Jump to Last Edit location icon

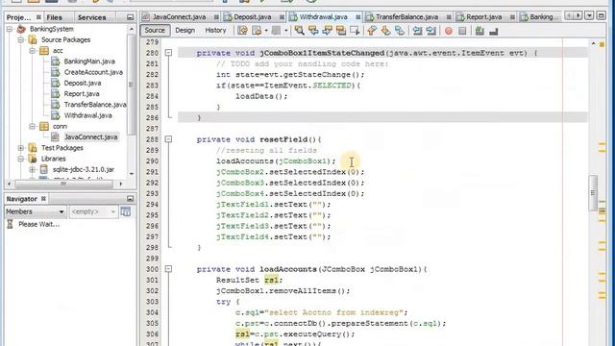(x=242, y=31)
